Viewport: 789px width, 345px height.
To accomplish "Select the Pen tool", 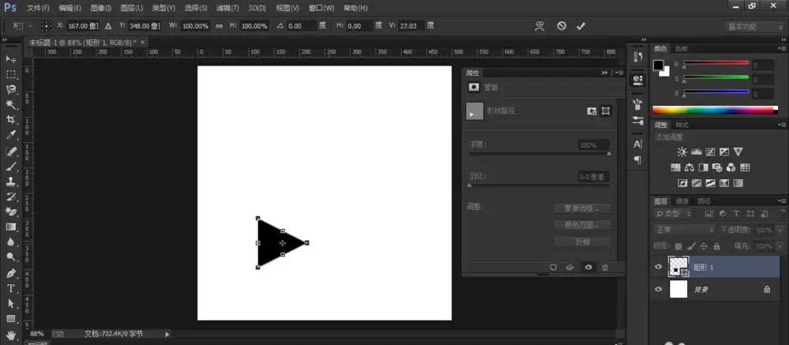I will pos(11,273).
